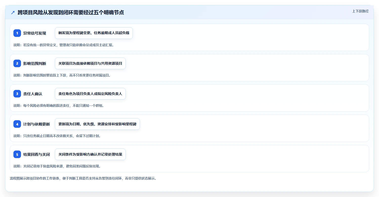The height and width of the screenshot is (197, 379).
Task: Click the note 若没有统一的异常定义
Action: click(64, 45)
